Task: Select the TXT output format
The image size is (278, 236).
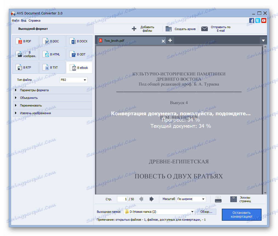Action: click(x=52, y=67)
